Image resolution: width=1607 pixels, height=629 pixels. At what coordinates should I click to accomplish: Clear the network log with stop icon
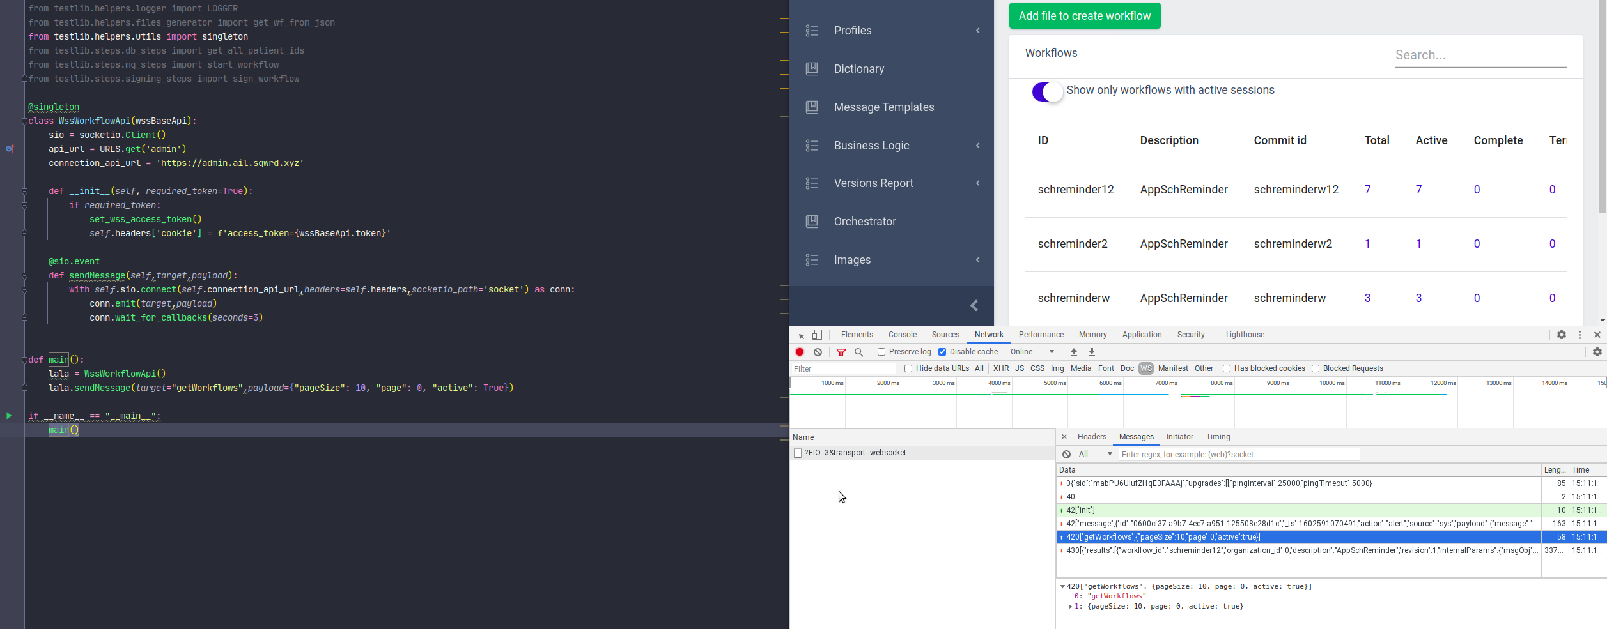click(x=818, y=352)
